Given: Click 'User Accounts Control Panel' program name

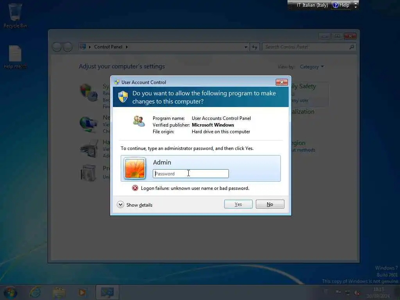Looking at the screenshot, I should (x=221, y=118).
